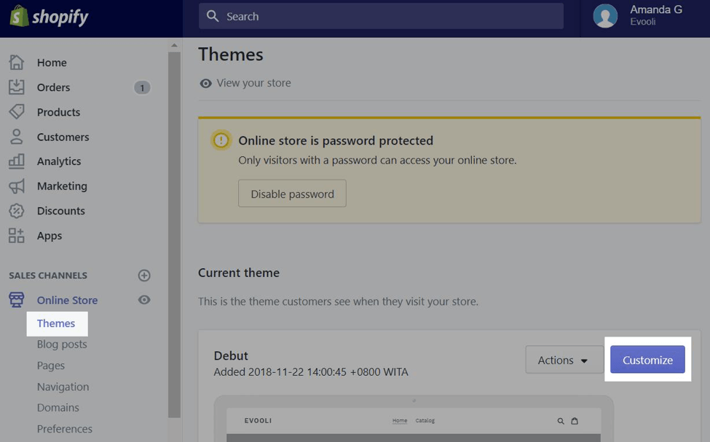Click the Discounts badge icon

point(16,211)
